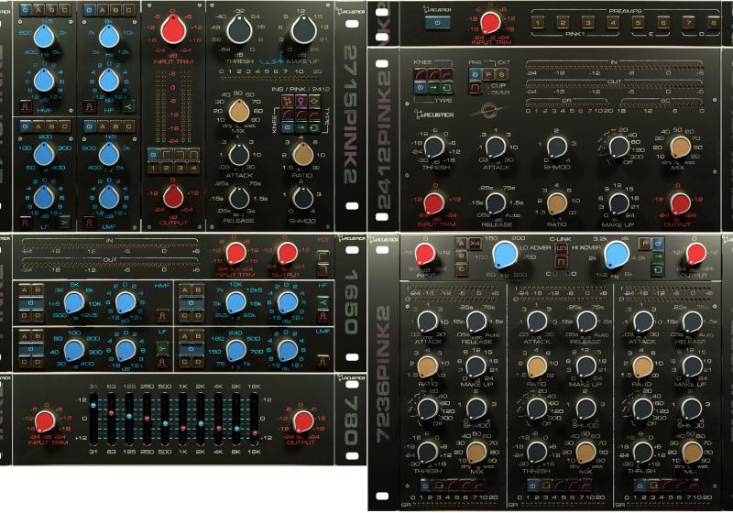Select the feed-forward arrow icon in 7236PINK2 header

coord(658,256)
